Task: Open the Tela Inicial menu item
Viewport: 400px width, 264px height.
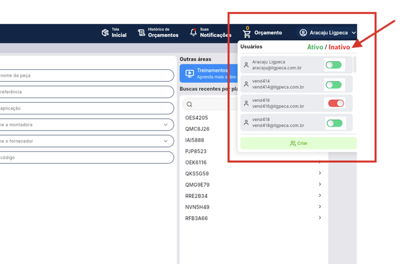Action: coord(119,32)
